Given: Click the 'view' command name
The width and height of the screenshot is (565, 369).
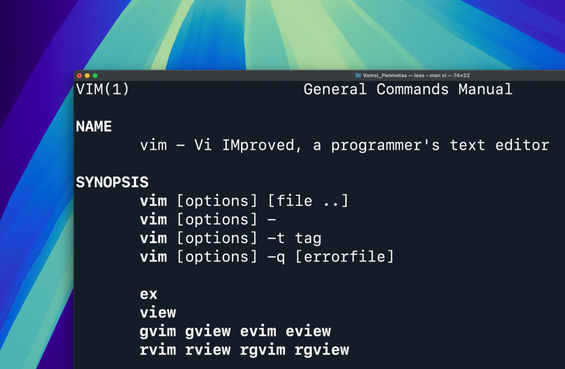Looking at the screenshot, I should 158,312.
